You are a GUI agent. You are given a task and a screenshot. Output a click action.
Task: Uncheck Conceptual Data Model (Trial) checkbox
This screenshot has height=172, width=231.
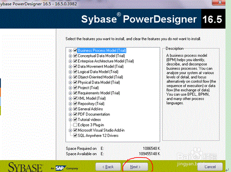75,55
